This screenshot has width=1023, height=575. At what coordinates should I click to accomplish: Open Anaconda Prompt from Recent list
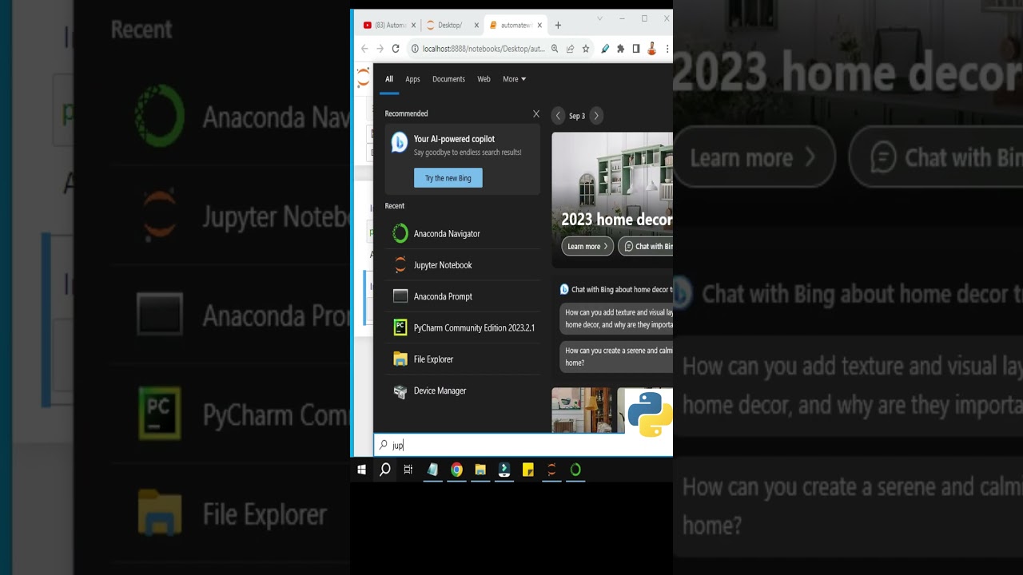point(462,296)
